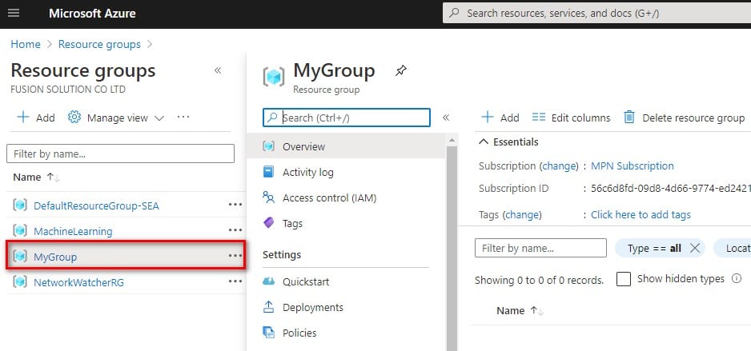Open MachineLearning resource group
Screen dimensions: 751x351
(73, 231)
